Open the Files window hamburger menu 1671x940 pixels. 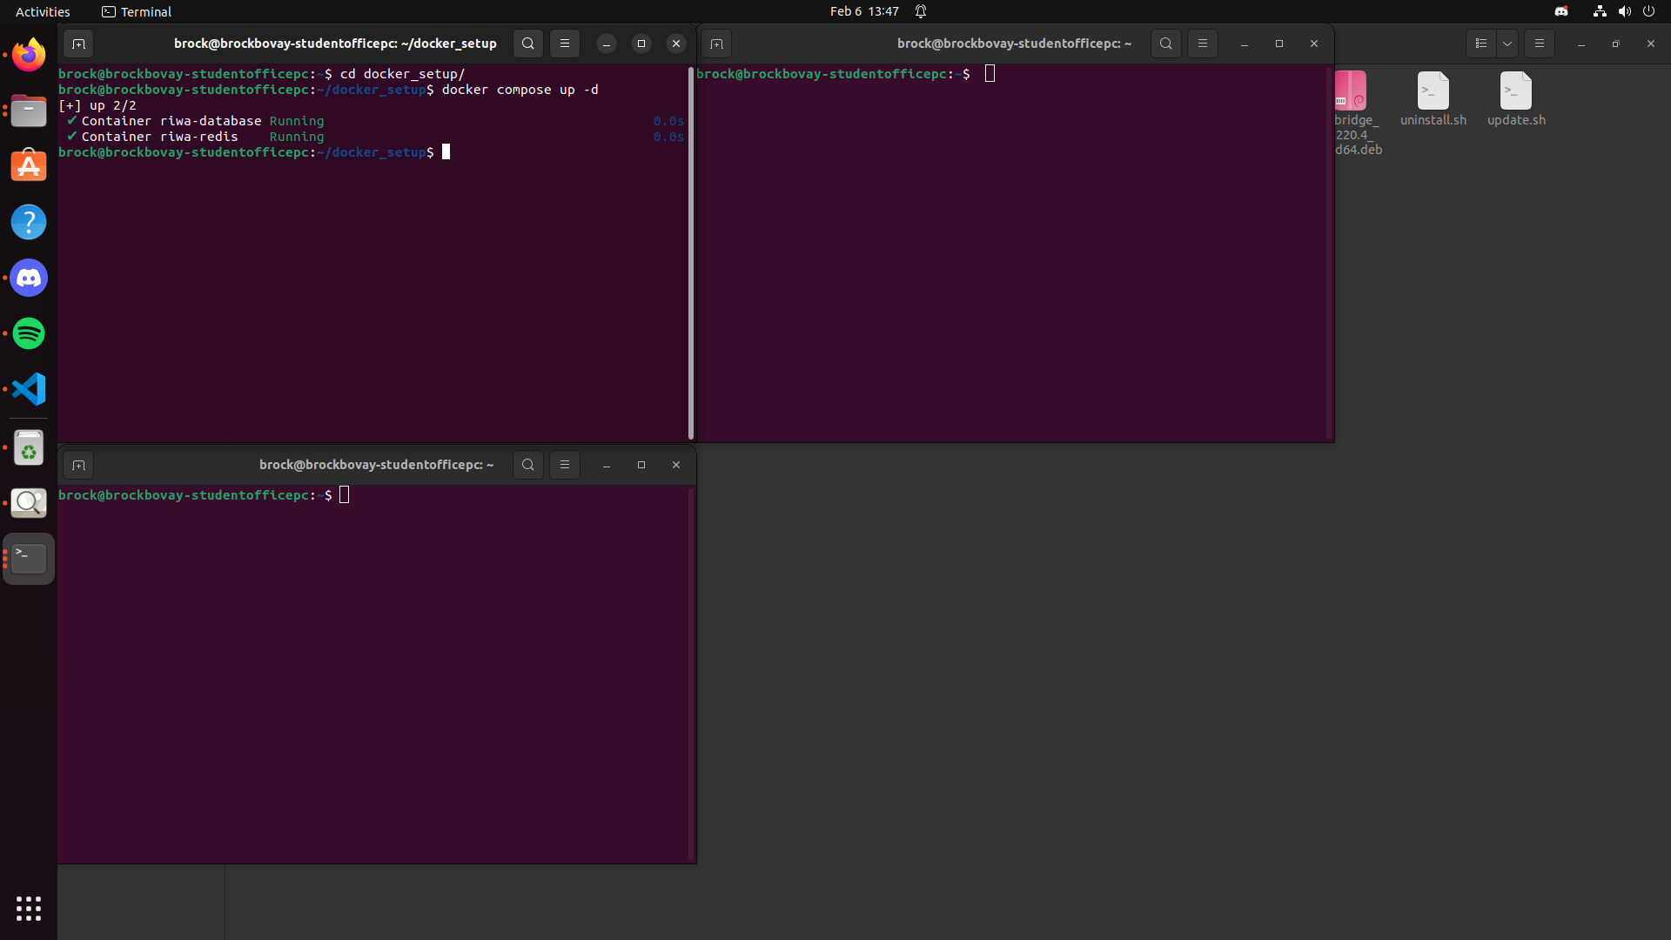coord(1540,44)
